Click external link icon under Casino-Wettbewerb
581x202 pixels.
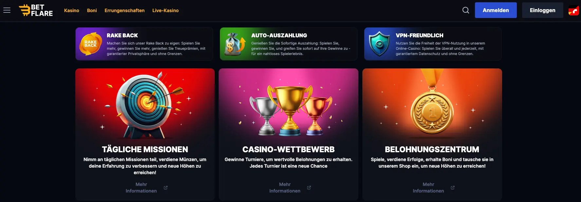tap(309, 188)
